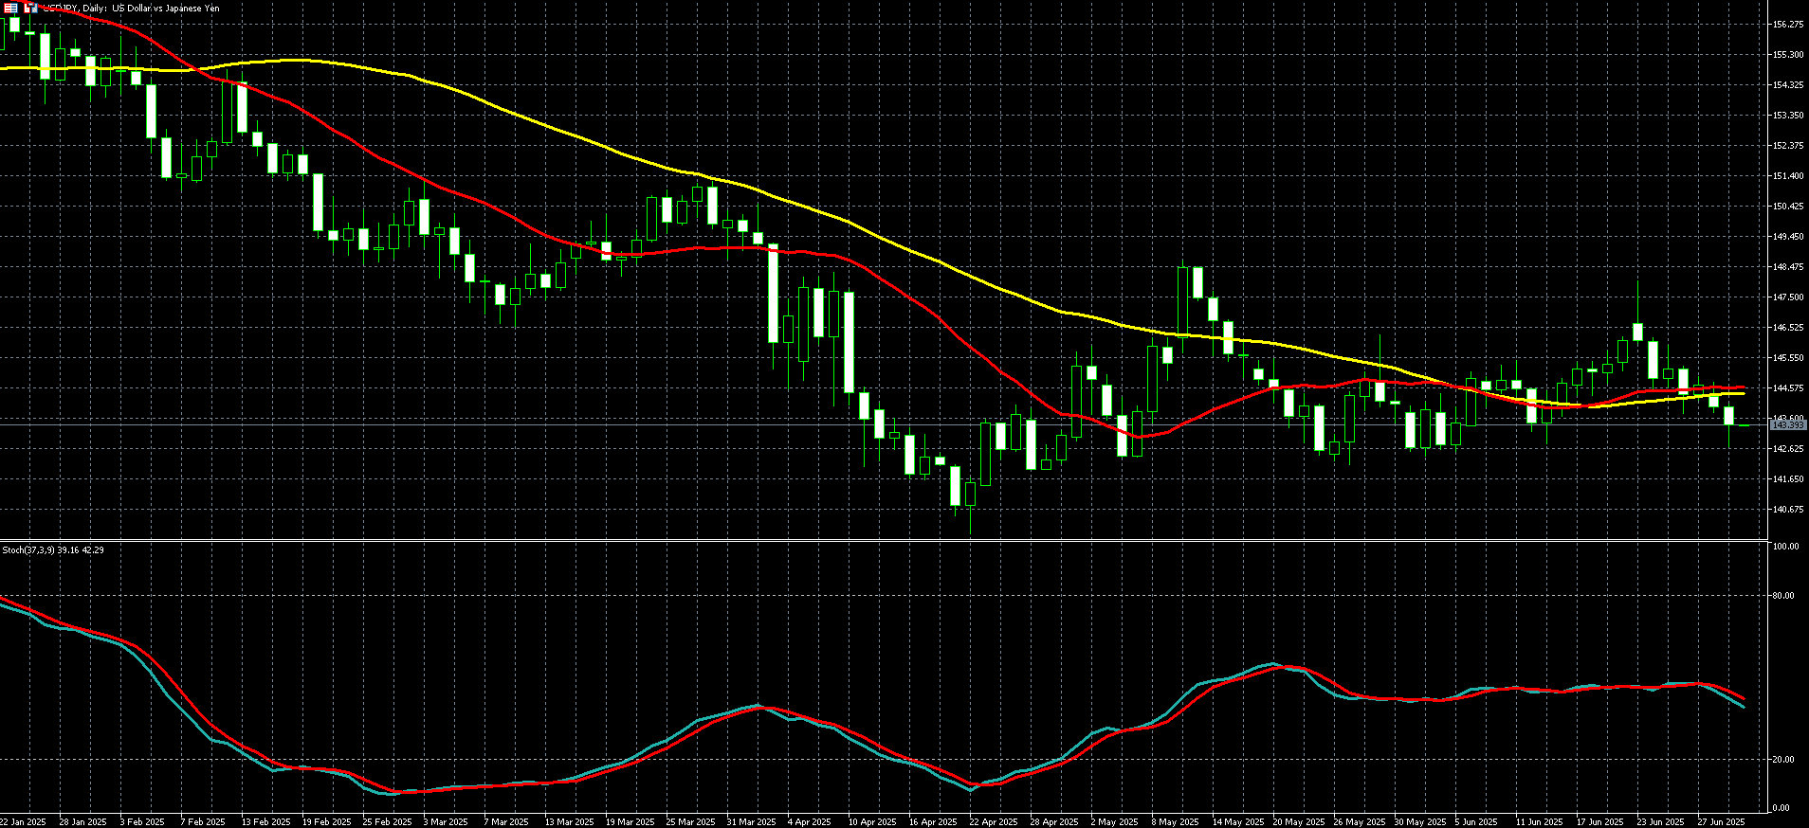1809x828 pixels.
Task: Click the 25 Mar 2025 date label
Action: click(691, 822)
